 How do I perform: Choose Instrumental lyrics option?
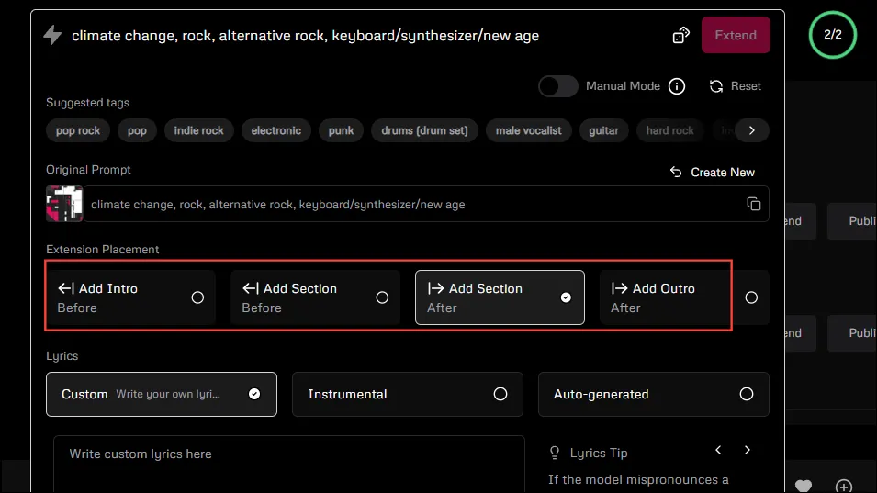coord(407,394)
